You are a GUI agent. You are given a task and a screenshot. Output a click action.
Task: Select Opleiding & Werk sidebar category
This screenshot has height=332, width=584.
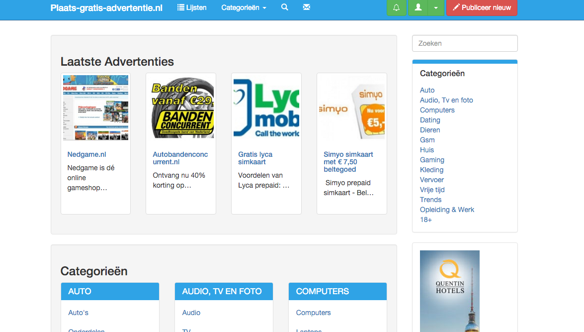447,210
